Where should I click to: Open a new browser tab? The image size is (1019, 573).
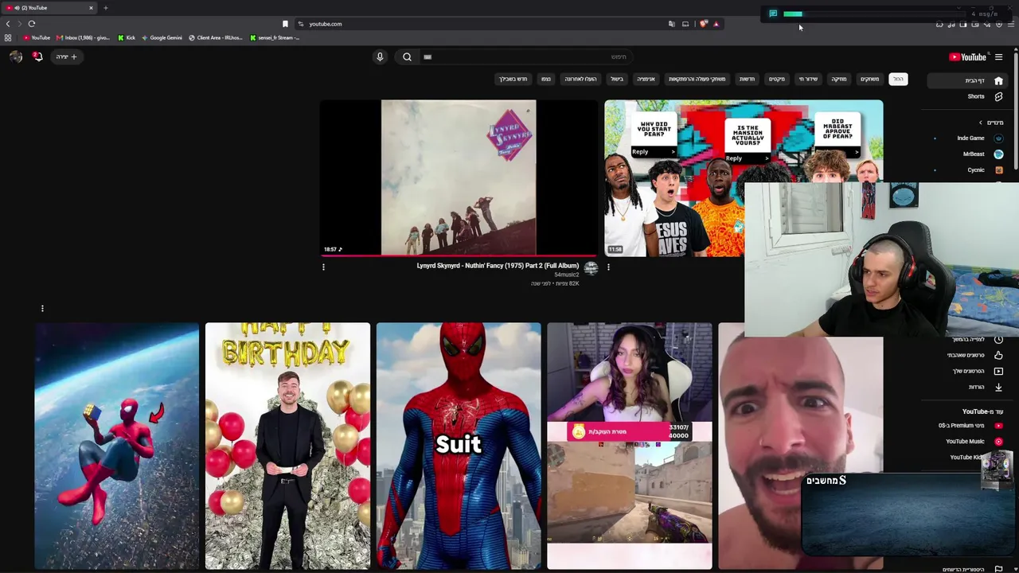pyautogui.click(x=105, y=8)
